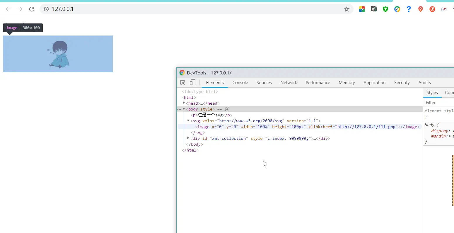This screenshot has height=233, width=454.
Task: Switch to the Elements tab
Action: pyautogui.click(x=215, y=83)
